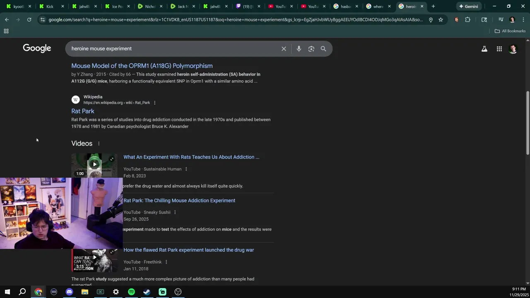Switch to the Jack N tab
The height and width of the screenshot is (298, 530).
tap(182, 6)
